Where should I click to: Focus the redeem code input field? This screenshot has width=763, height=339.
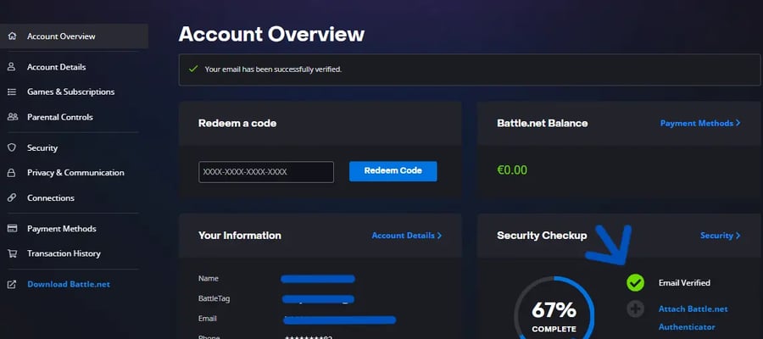[266, 172]
